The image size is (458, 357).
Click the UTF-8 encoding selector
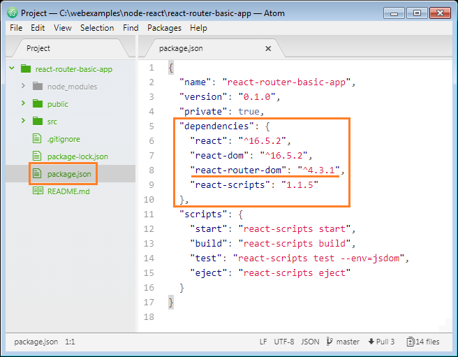pyautogui.click(x=284, y=342)
